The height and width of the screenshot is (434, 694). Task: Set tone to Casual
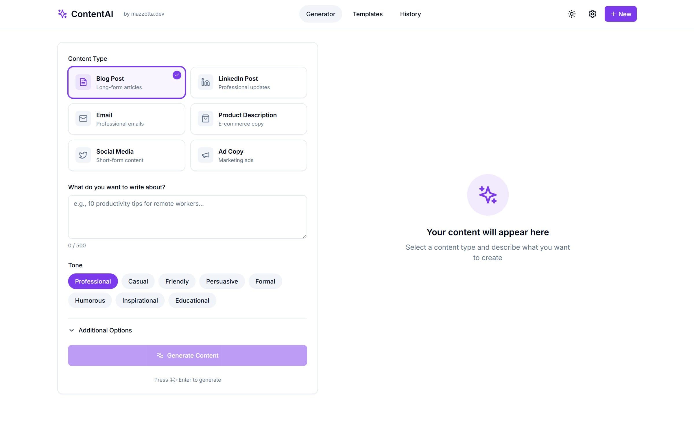click(x=138, y=281)
